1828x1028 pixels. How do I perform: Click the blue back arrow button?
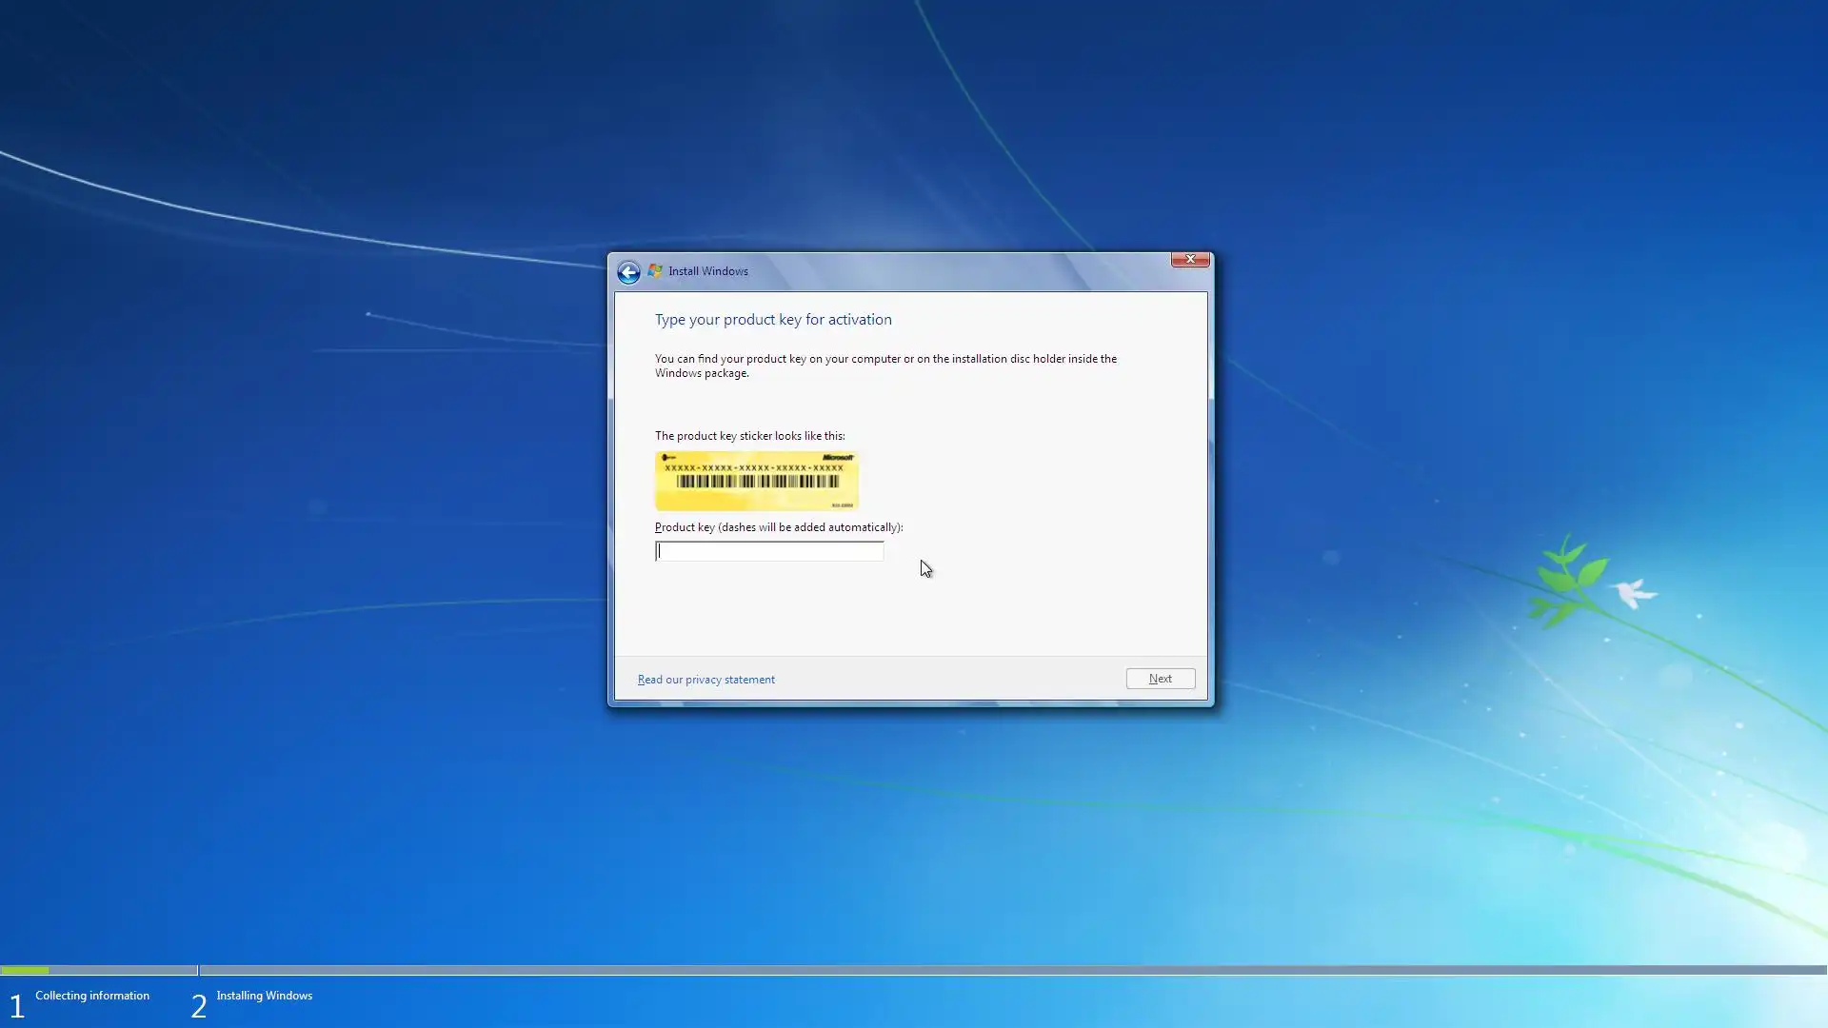tap(628, 273)
